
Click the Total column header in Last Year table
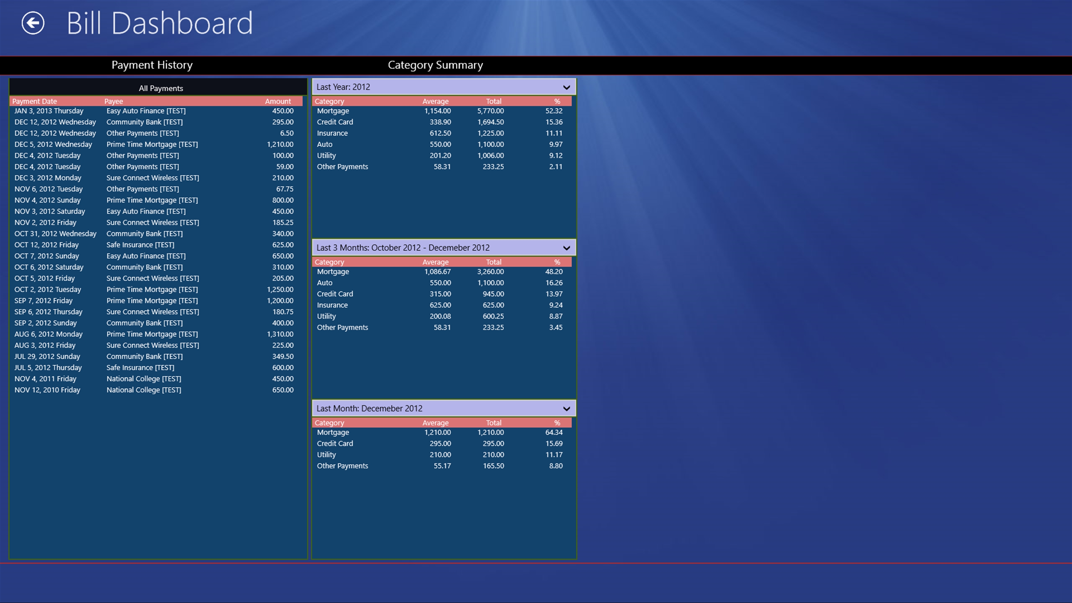(493, 101)
